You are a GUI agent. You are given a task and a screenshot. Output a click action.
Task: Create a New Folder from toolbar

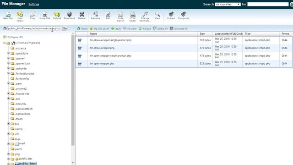[20, 16]
